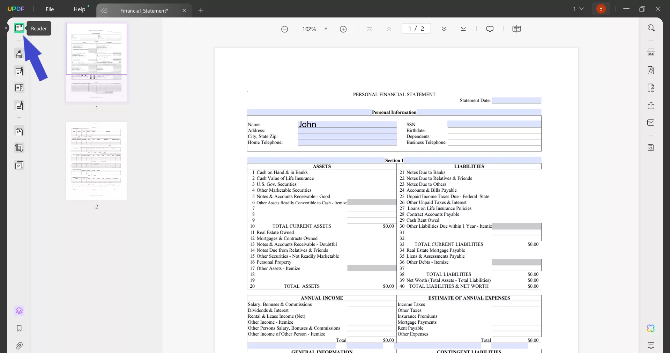Open the Search panel
This screenshot has width=670, height=353.
(651, 28)
